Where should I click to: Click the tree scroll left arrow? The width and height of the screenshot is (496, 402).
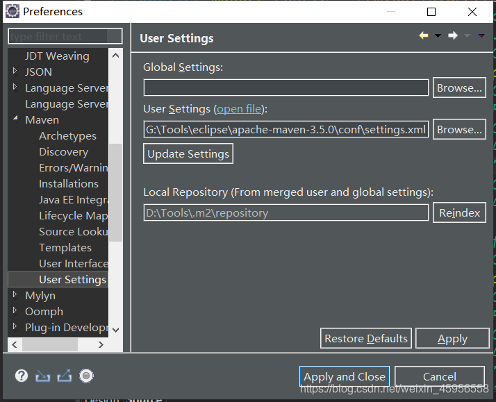coord(15,344)
